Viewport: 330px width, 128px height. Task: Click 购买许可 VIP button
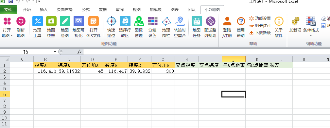(x=260, y=26)
